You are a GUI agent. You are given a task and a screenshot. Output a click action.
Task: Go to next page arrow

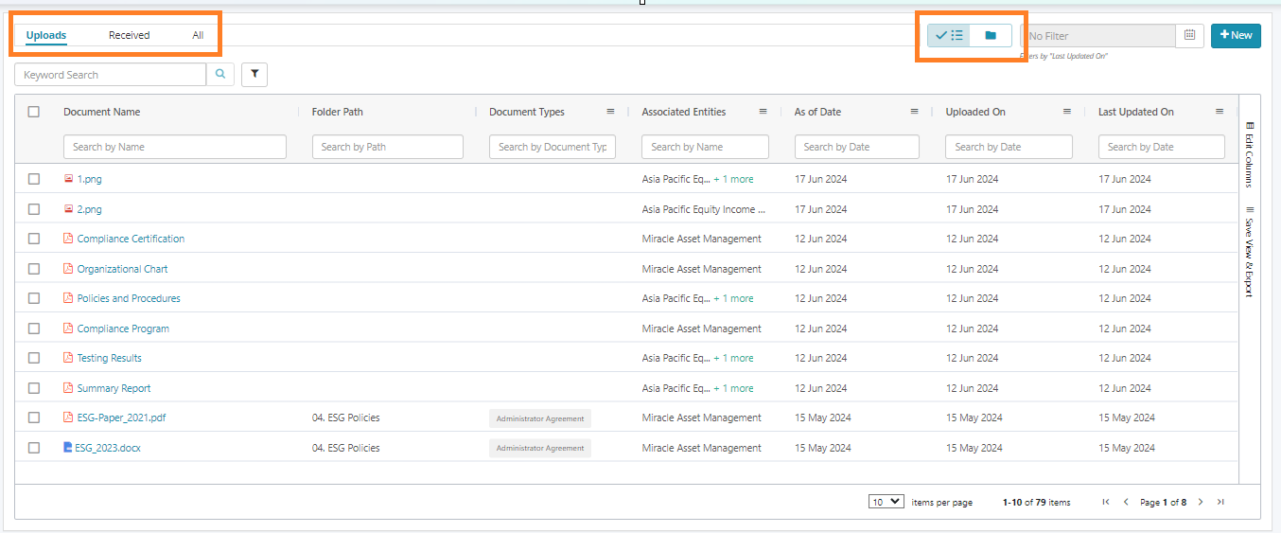point(1201,502)
